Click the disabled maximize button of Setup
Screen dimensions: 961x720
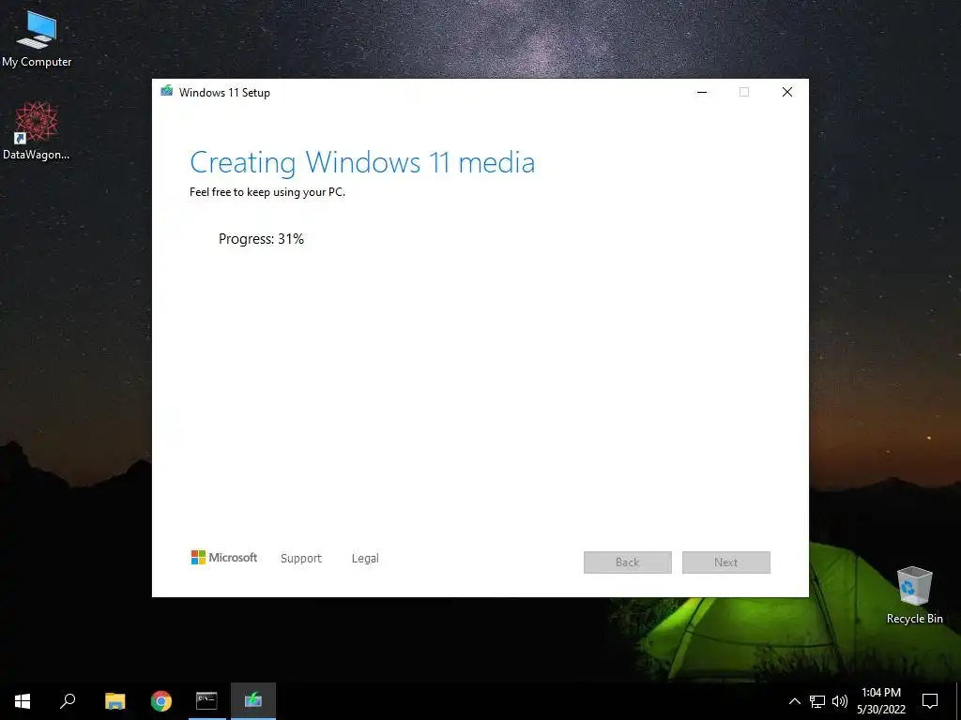(744, 92)
